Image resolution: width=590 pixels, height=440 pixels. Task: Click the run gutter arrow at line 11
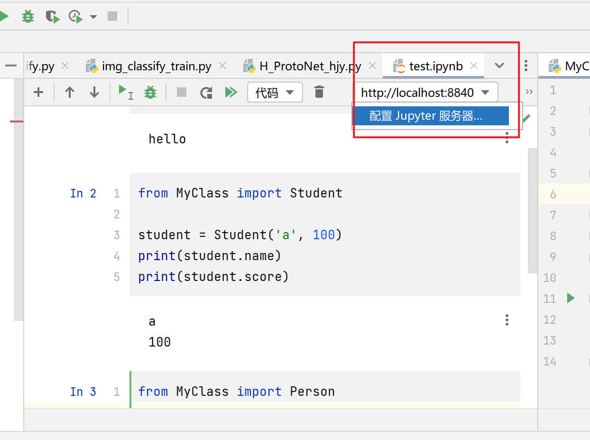(x=571, y=298)
